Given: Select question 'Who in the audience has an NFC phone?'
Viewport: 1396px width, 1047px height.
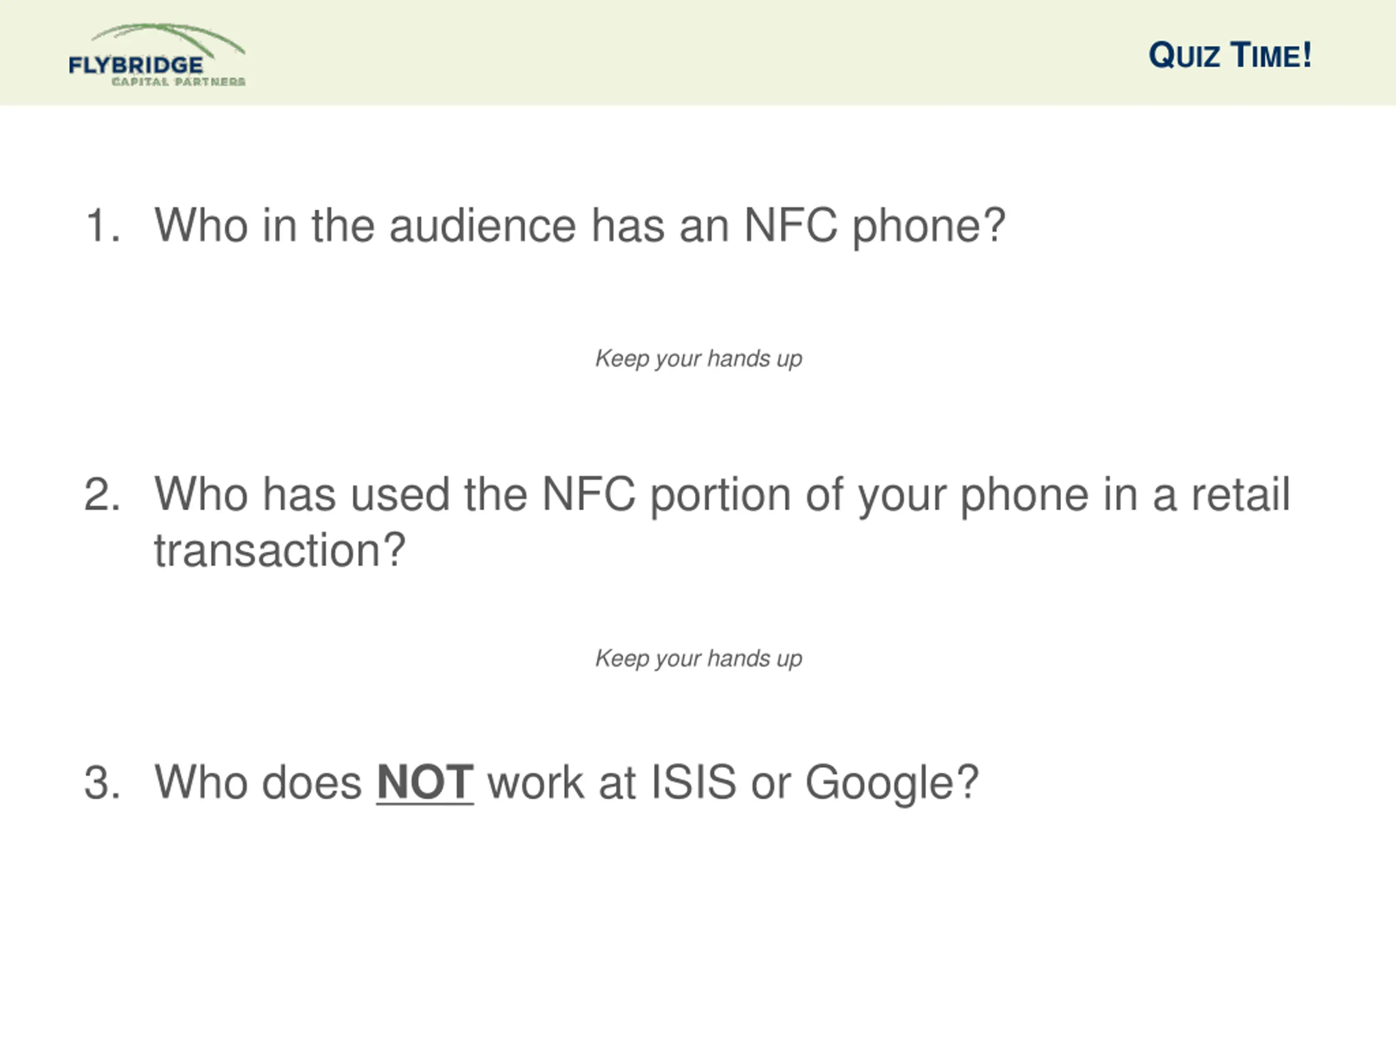Looking at the screenshot, I should [x=579, y=225].
